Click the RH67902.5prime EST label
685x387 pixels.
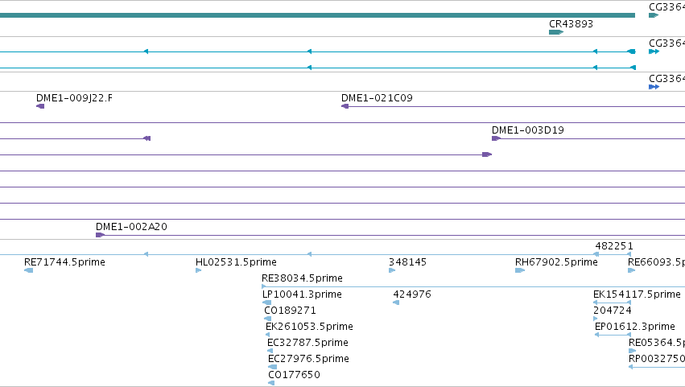click(x=556, y=262)
